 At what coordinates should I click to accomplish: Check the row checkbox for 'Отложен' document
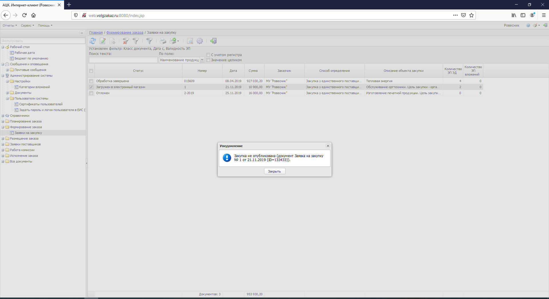click(91, 93)
